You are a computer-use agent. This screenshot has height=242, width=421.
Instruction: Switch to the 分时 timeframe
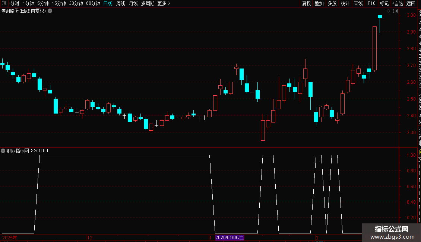click(15, 3)
